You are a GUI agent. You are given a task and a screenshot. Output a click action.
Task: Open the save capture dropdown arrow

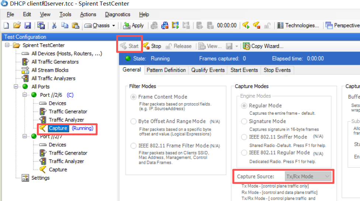coord(237,46)
